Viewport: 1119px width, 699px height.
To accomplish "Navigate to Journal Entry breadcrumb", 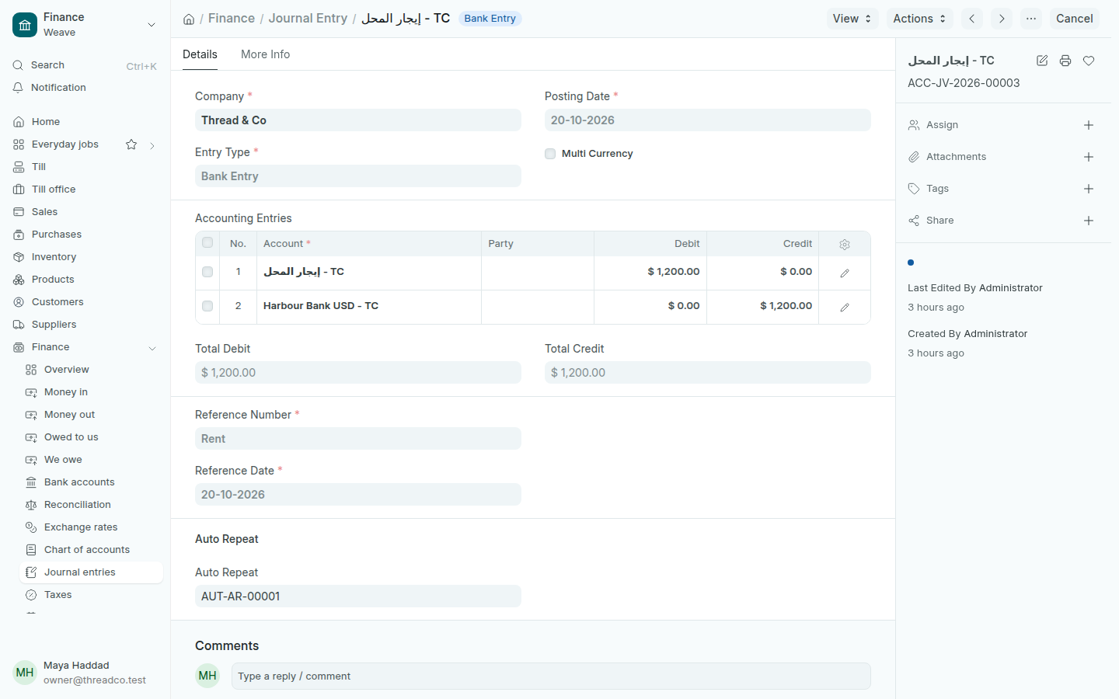I will 308,18.
